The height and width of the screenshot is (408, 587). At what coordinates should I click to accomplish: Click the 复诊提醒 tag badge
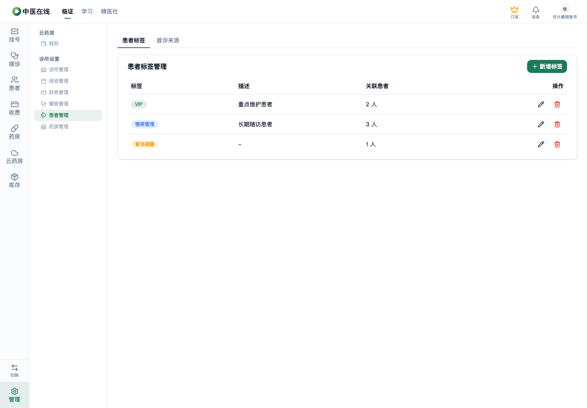[145, 144]
